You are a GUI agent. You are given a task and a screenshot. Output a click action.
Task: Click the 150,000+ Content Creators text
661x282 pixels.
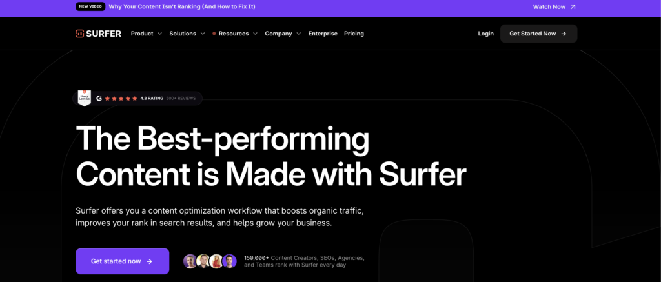coord(305,261)
